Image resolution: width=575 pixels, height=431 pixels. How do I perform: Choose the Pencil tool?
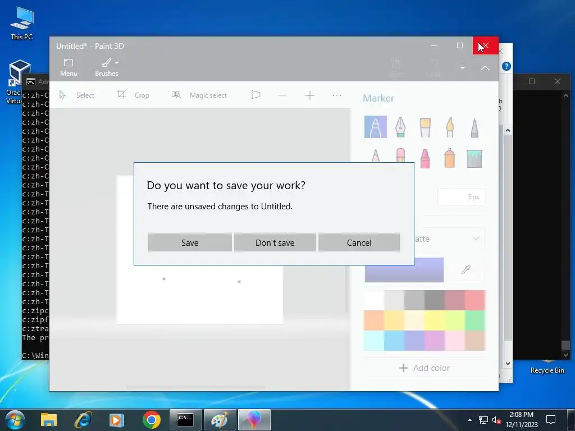[375, 155]
